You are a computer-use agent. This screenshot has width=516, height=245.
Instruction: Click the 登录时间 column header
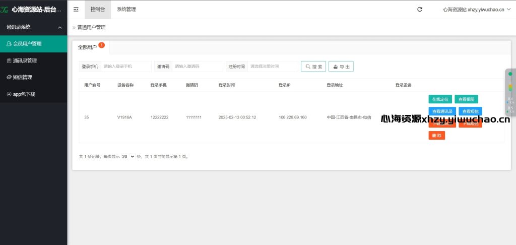click(x=227, y=85)
